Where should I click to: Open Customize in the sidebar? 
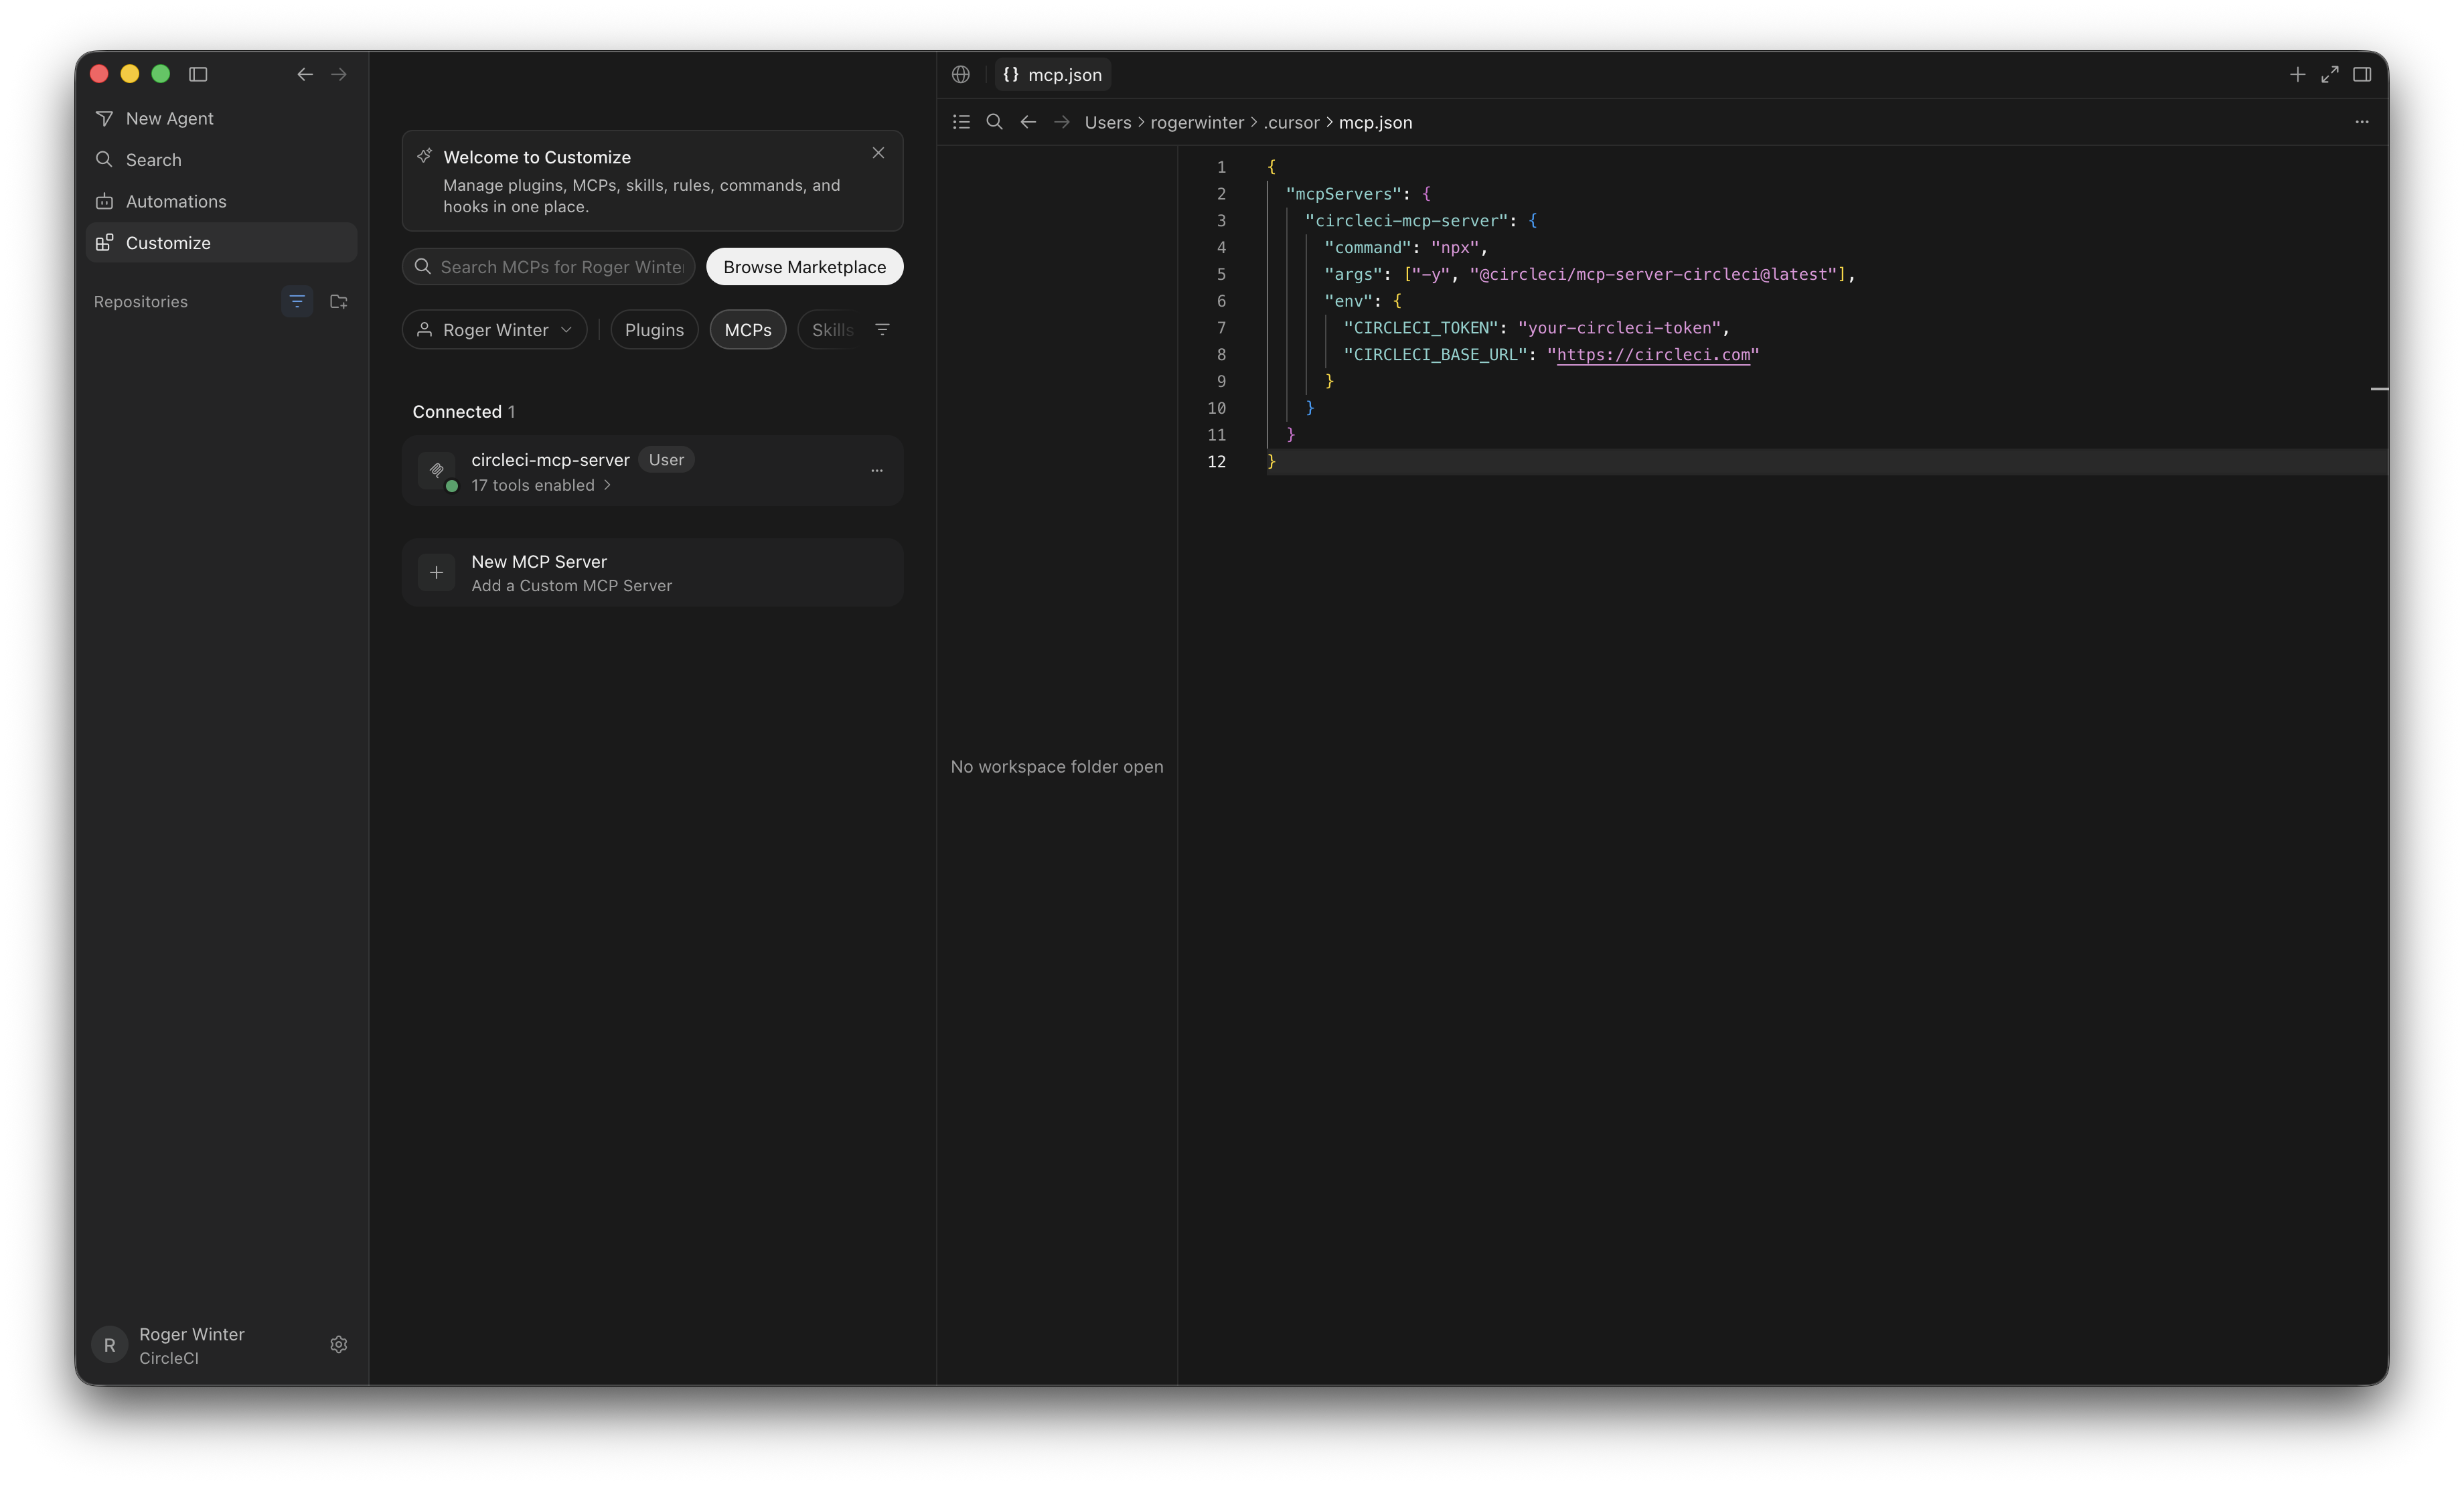pos(221,243)
